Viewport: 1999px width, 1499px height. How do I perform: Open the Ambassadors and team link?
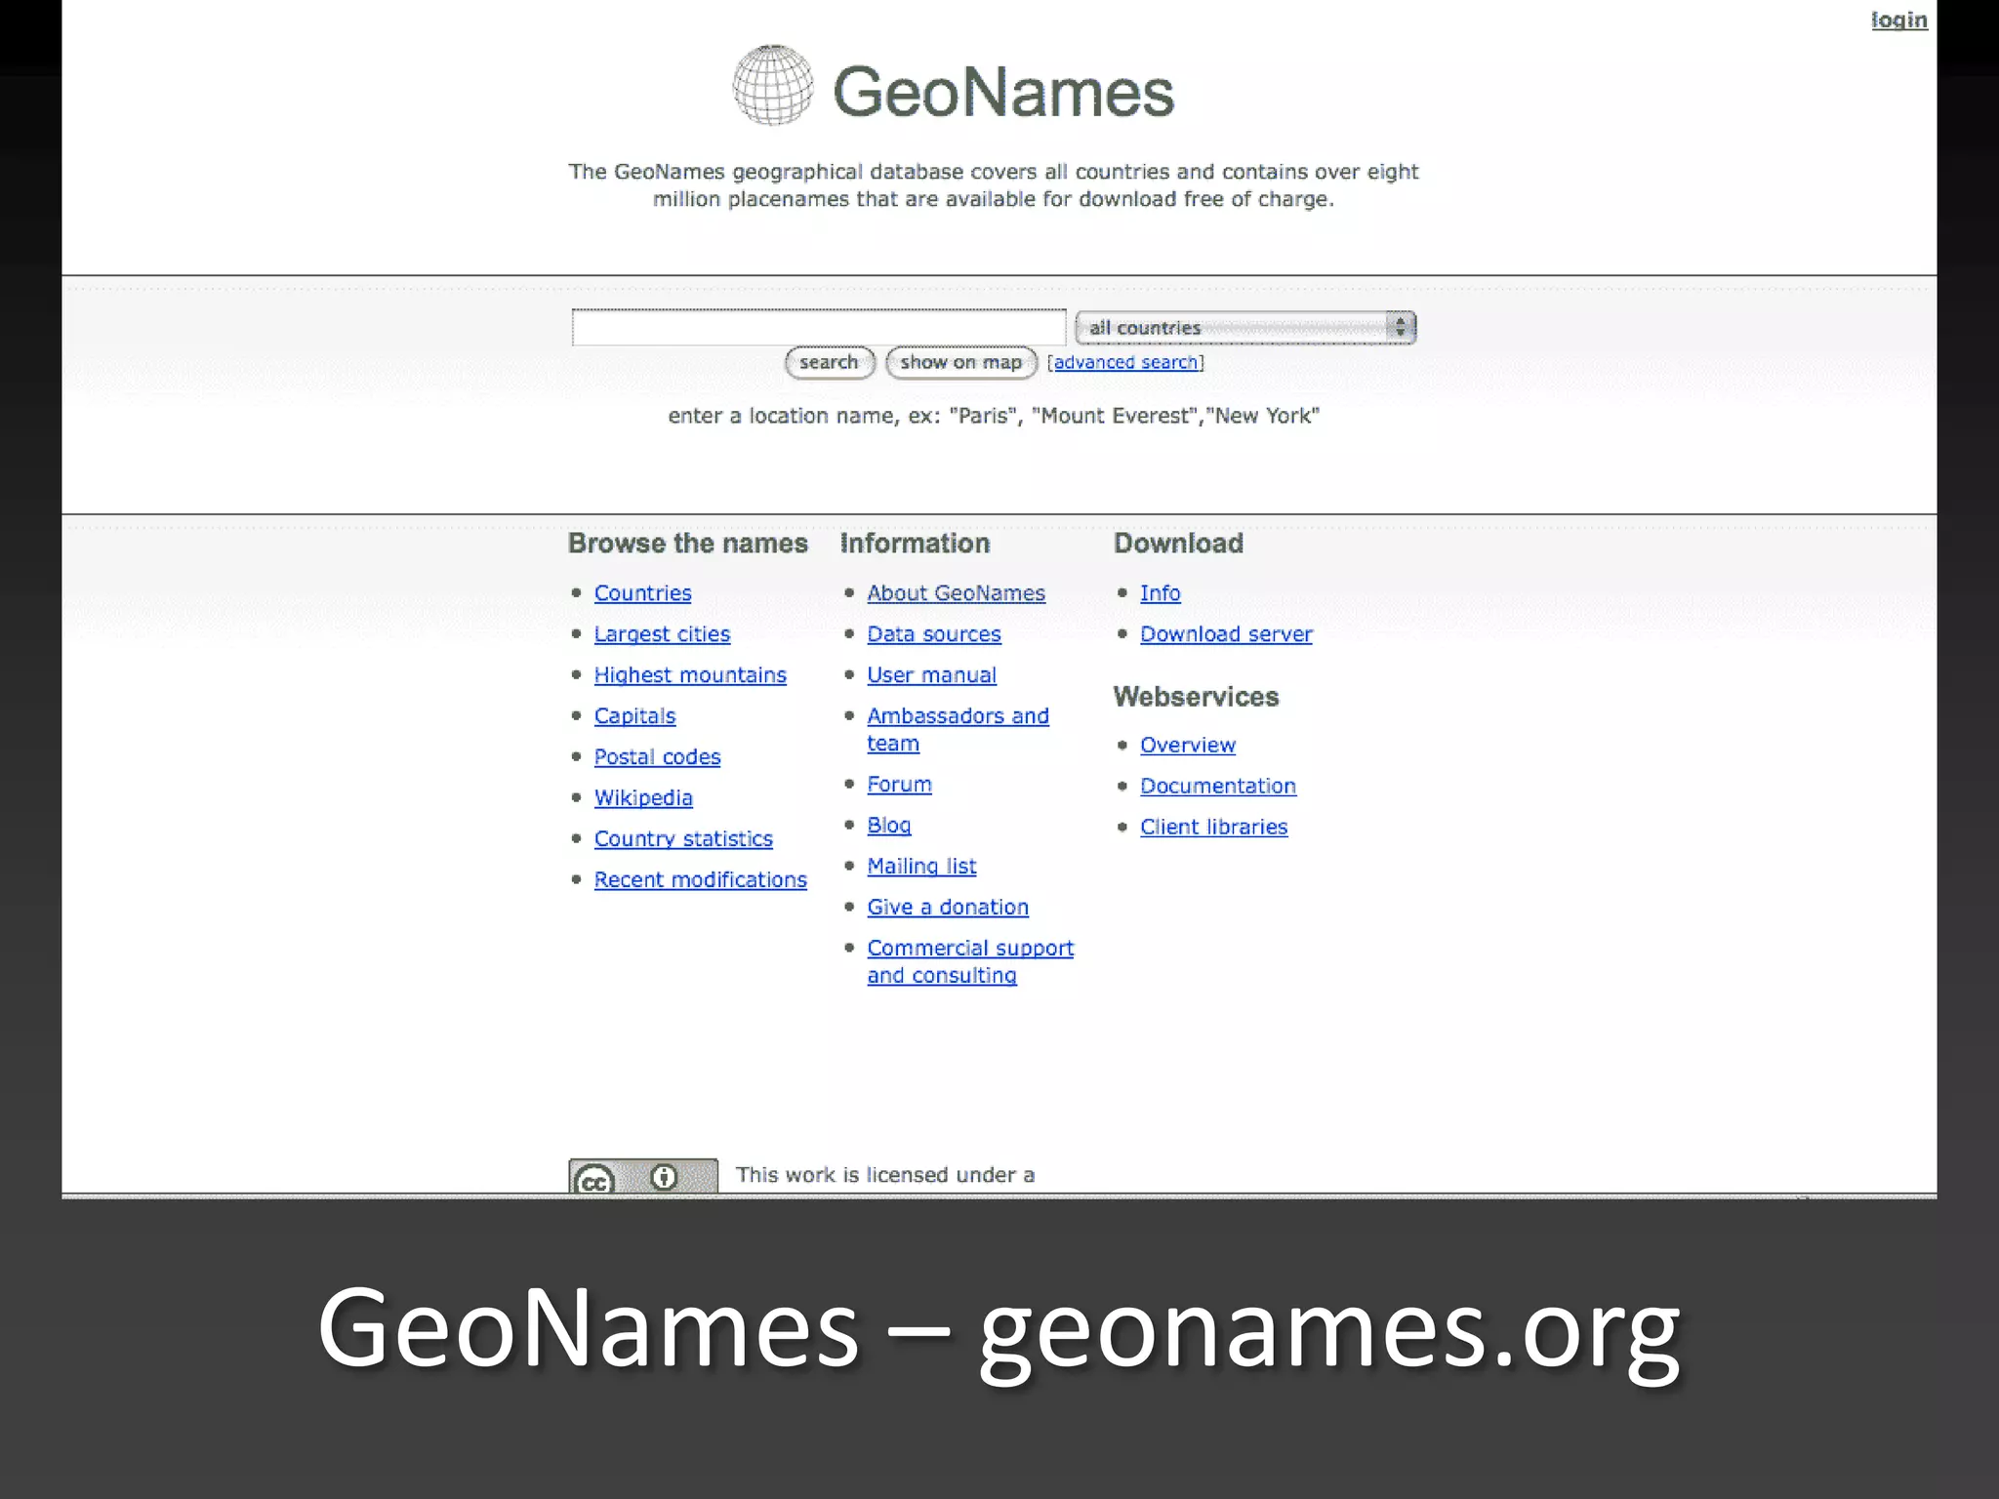coord(958,730)
